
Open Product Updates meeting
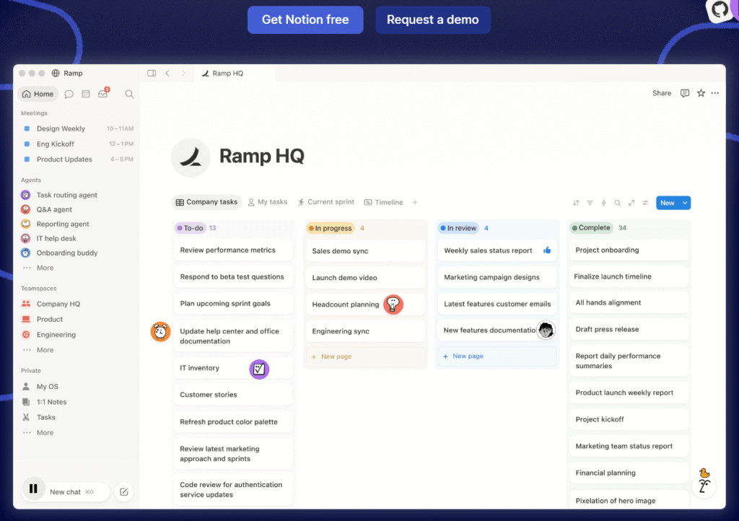pyautogui.click(x=78, y=159)
